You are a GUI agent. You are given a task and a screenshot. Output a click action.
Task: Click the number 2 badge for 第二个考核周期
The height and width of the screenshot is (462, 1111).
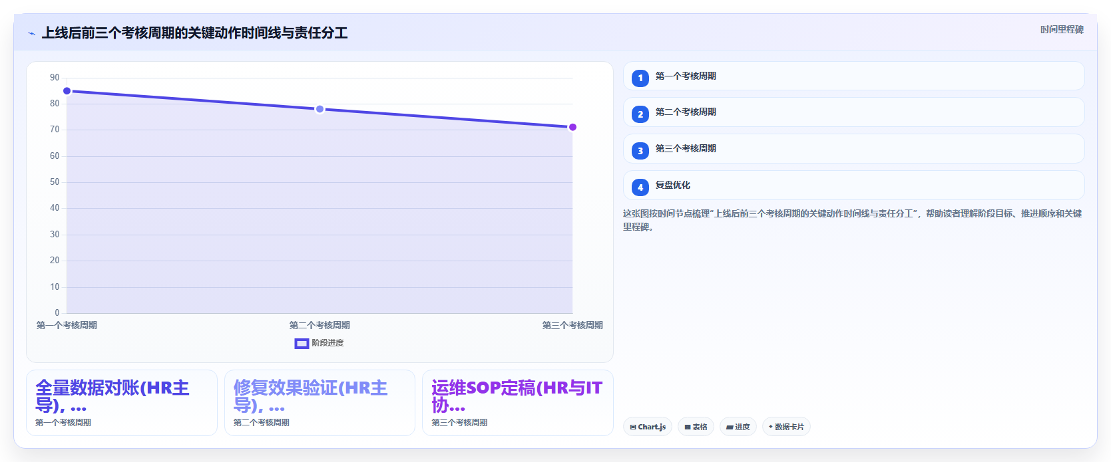(640, 114)
